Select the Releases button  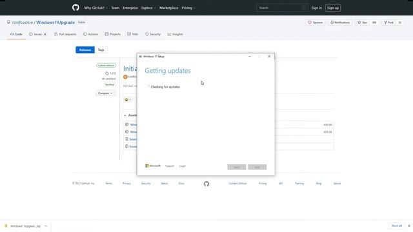click(x=85, y=50)
